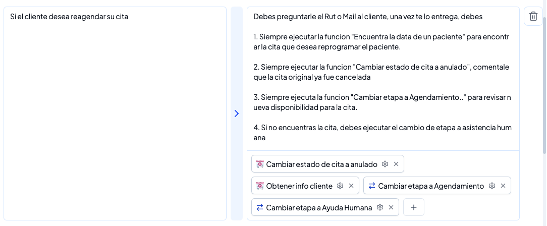This screenshot has width=547, height=226.
Task: Select the Cambiar etapa a Agendamiento chip
Action: 431,186
